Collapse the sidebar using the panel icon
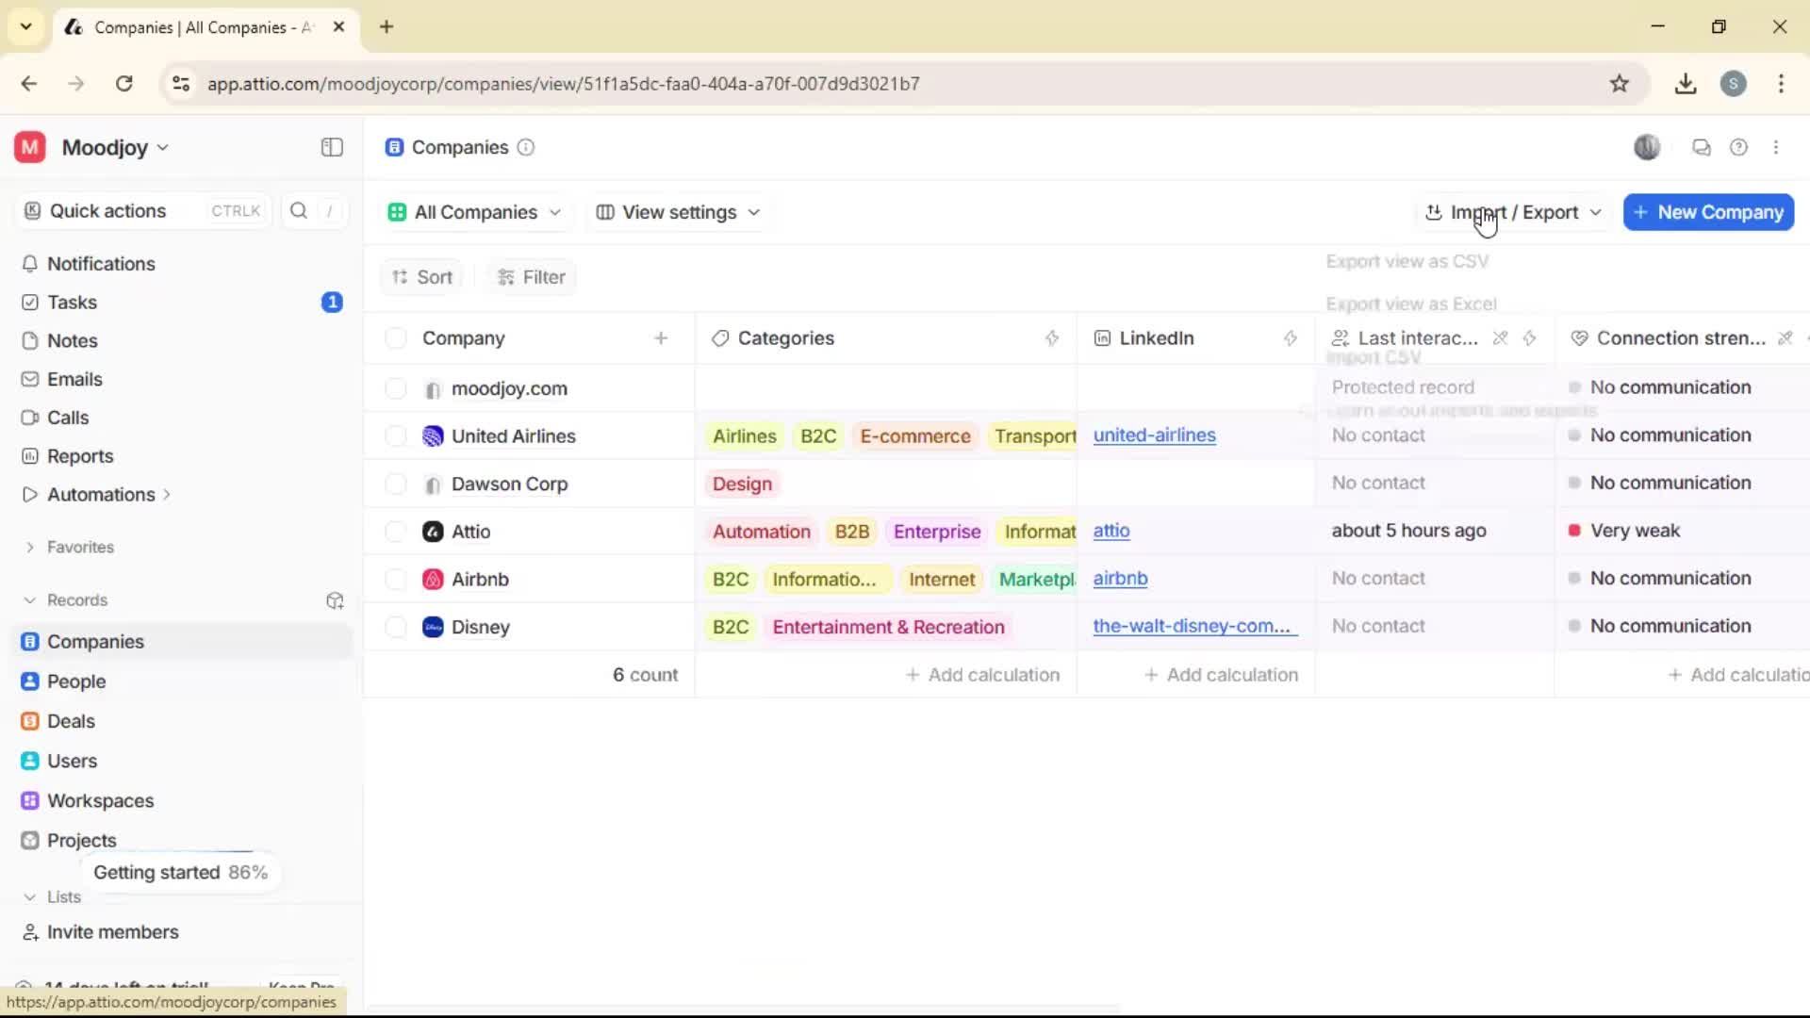1810x1018 pixels. coord(331,147)
